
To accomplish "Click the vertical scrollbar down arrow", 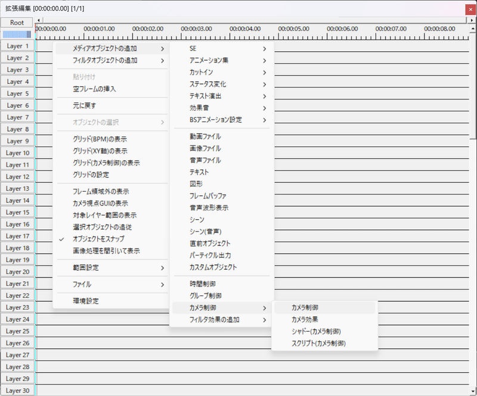I will (473, 391).
